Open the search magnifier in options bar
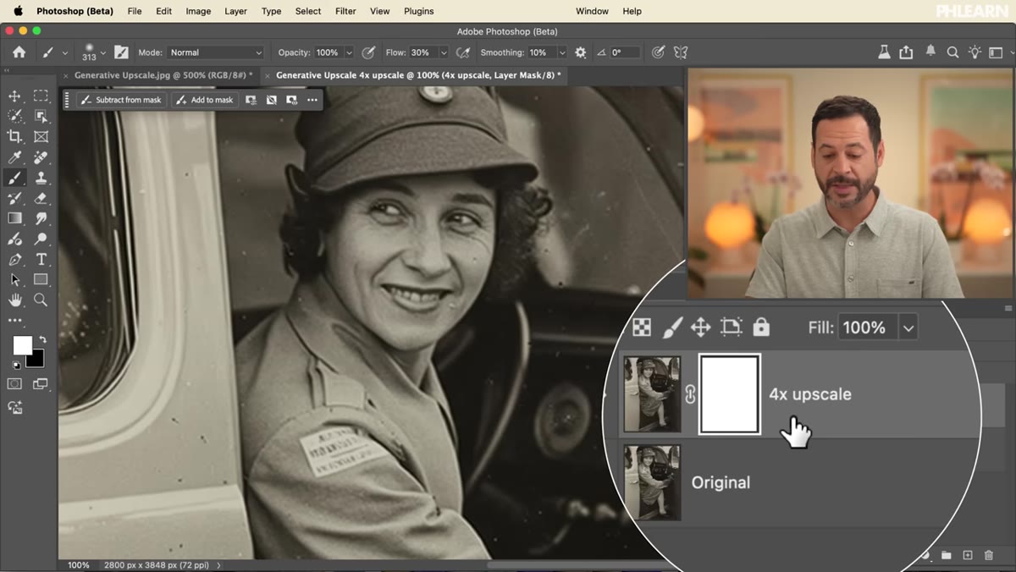The height and width of the screenshot is (572, 1016). (x=952, y=52)
